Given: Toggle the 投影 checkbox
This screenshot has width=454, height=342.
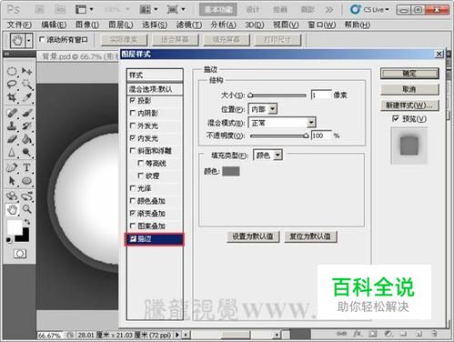Looking at the screenshot, I should click(133, 100).
